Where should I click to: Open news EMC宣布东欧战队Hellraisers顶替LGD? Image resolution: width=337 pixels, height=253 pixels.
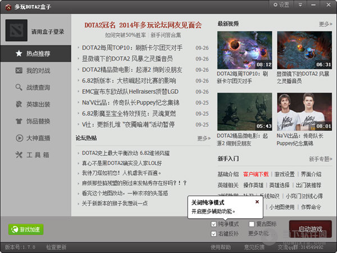(130, 92)
